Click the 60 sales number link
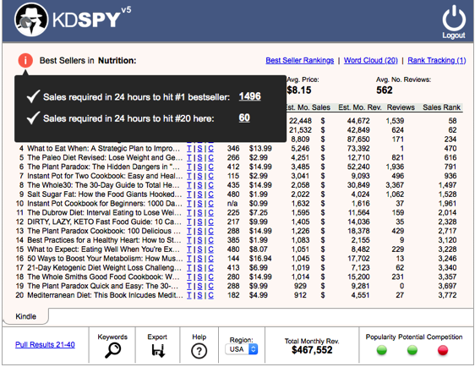 (x=244, y=118)
